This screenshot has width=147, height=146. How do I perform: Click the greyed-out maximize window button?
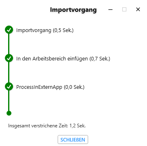coord(124,9)
